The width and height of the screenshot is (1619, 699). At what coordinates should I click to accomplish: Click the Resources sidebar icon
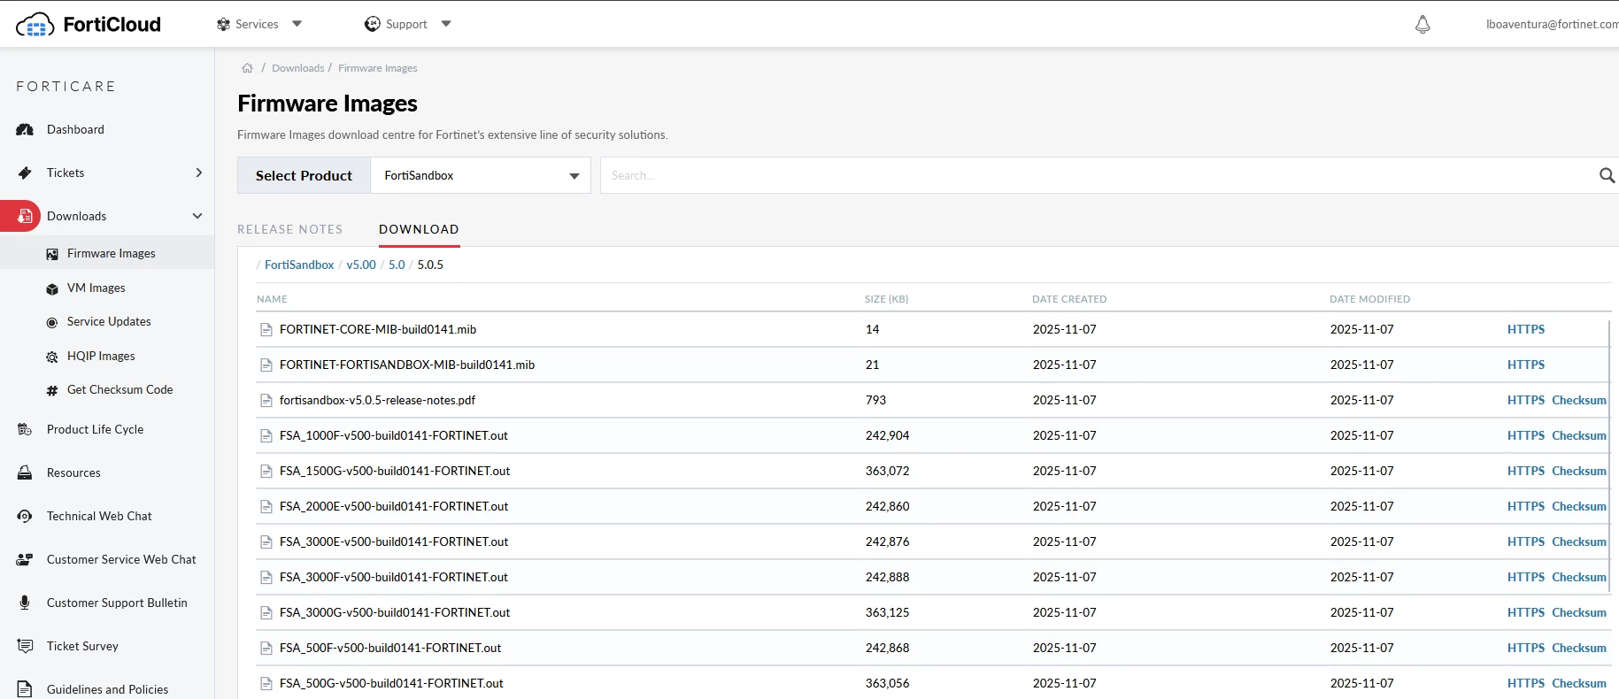[x=25, y=472]
